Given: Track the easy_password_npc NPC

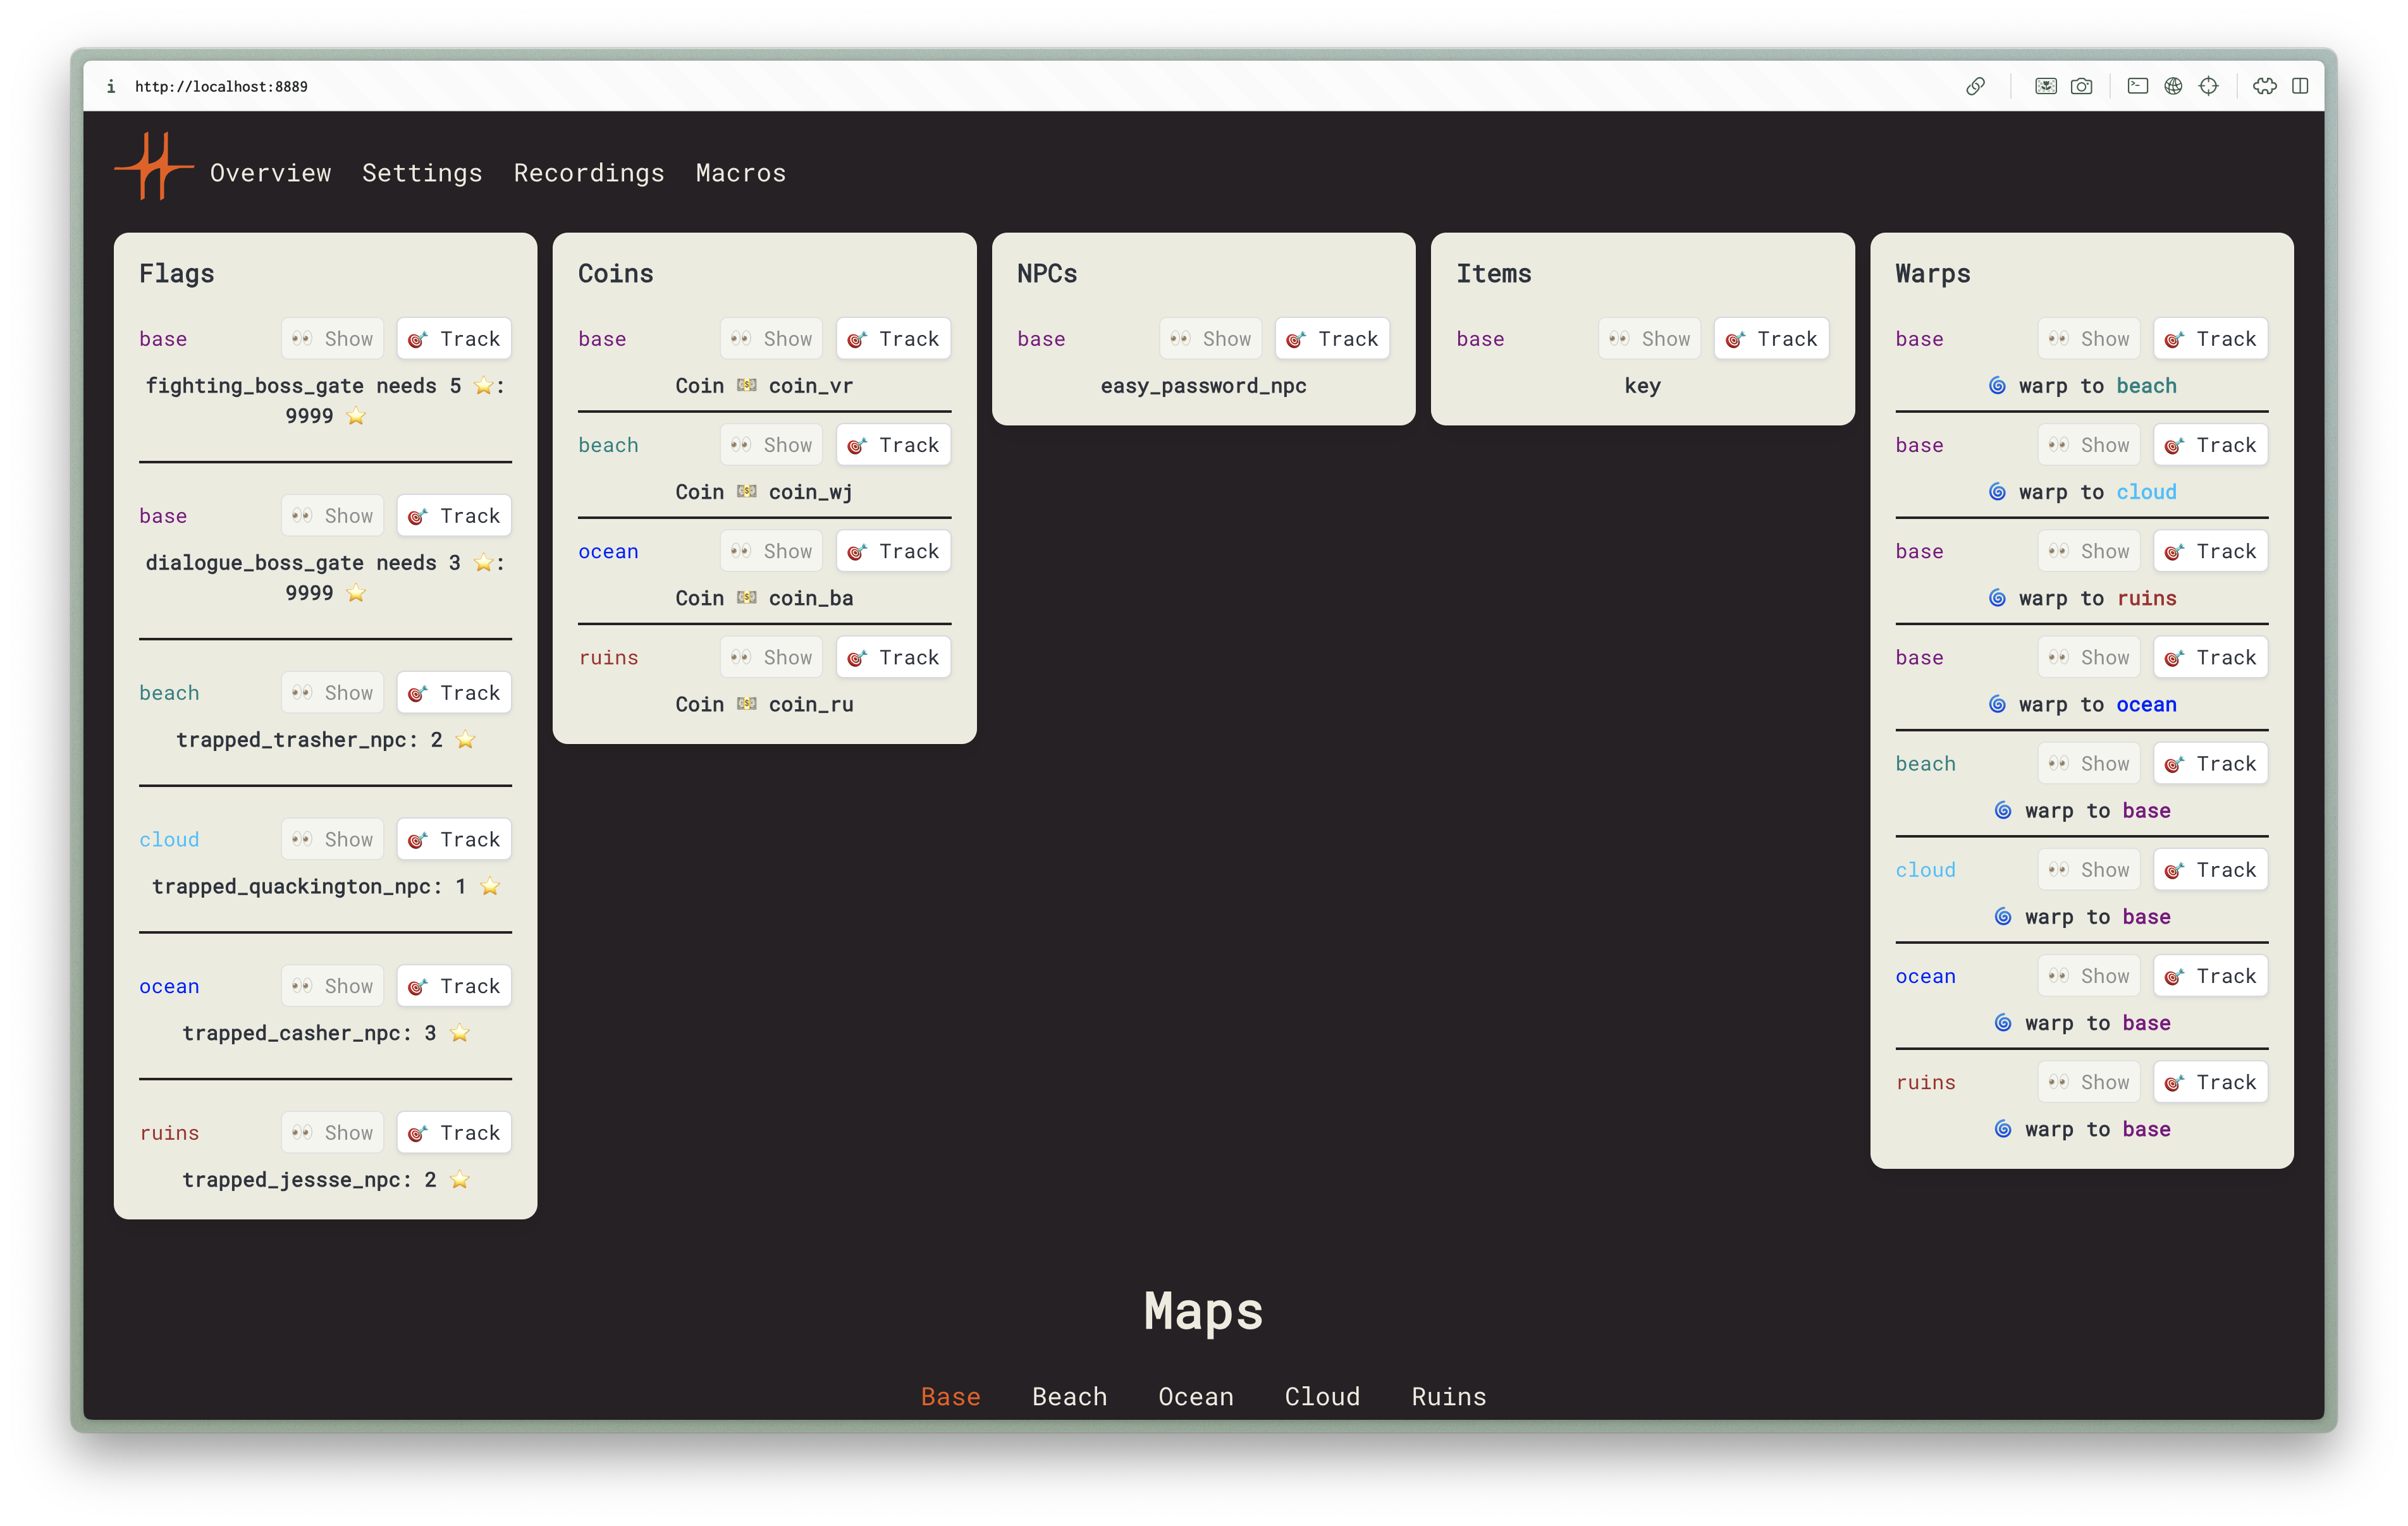Looking at the screenshot, I should point(1332,339).
